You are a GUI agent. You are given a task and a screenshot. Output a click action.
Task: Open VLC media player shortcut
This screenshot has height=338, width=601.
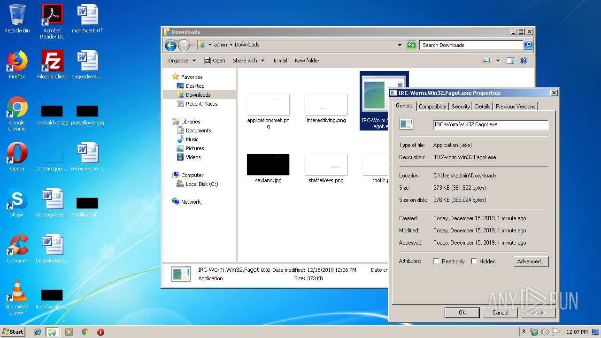[x=17, y=298]
